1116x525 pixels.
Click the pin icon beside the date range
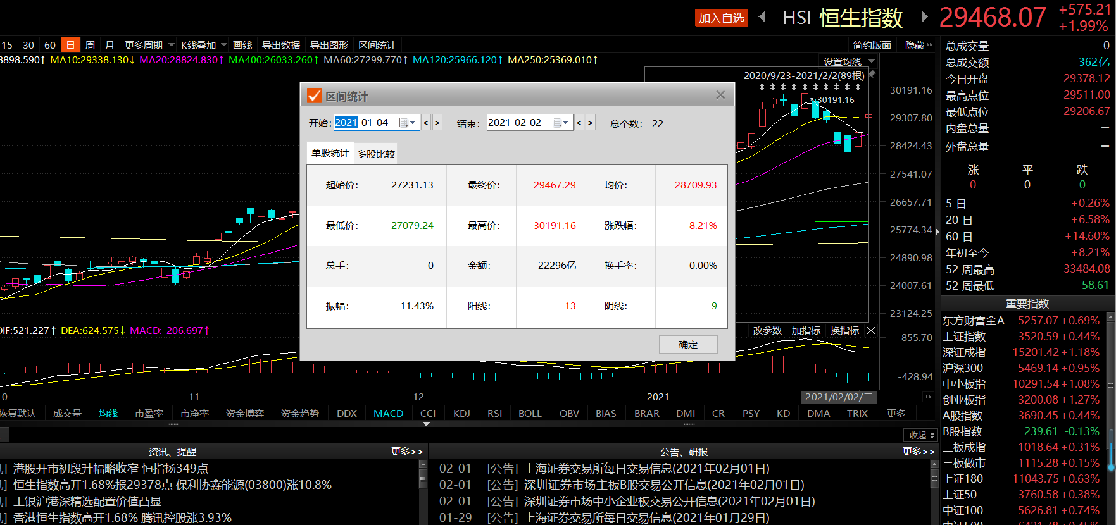872,74
